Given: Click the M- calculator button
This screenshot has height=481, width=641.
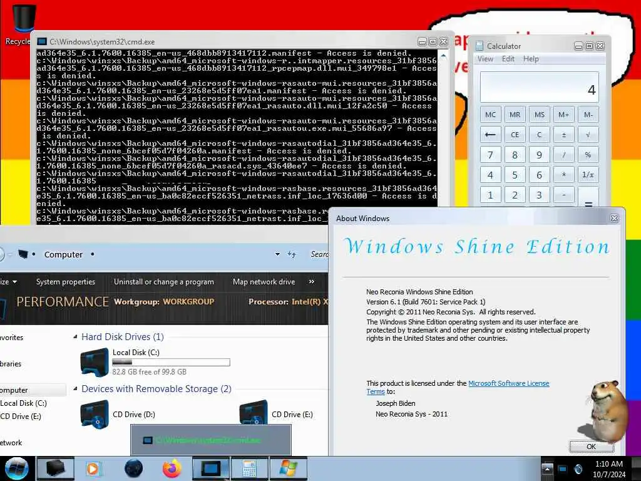Looking at the screenshot, I should (588, 115).
